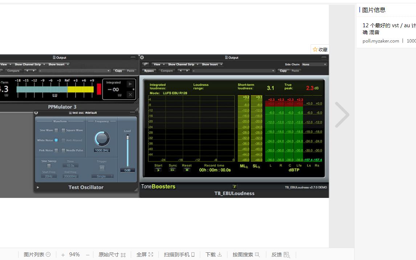416x260 pixels.
Task: Open the View menu on the Output channel
Action: coord(157,64)
